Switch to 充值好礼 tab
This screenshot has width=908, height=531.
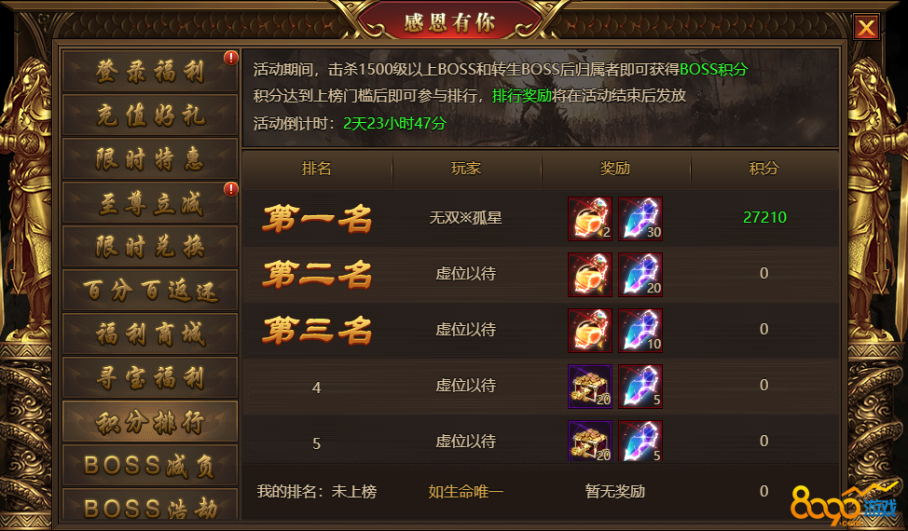pos(150,116)
